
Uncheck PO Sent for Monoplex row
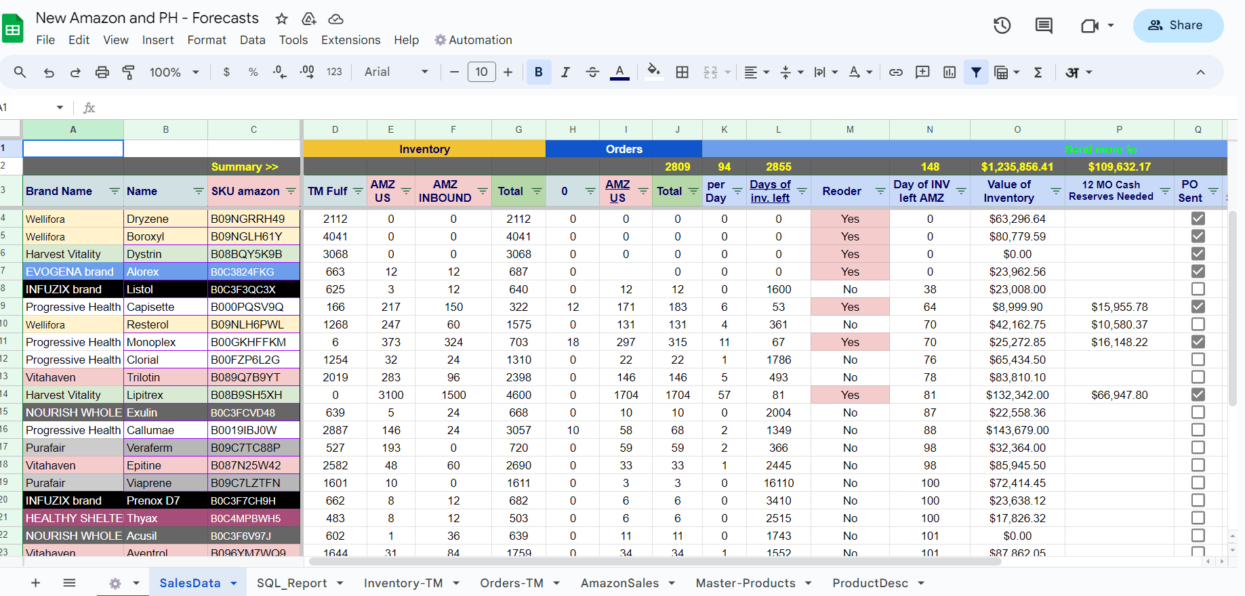coord(1198,341)
